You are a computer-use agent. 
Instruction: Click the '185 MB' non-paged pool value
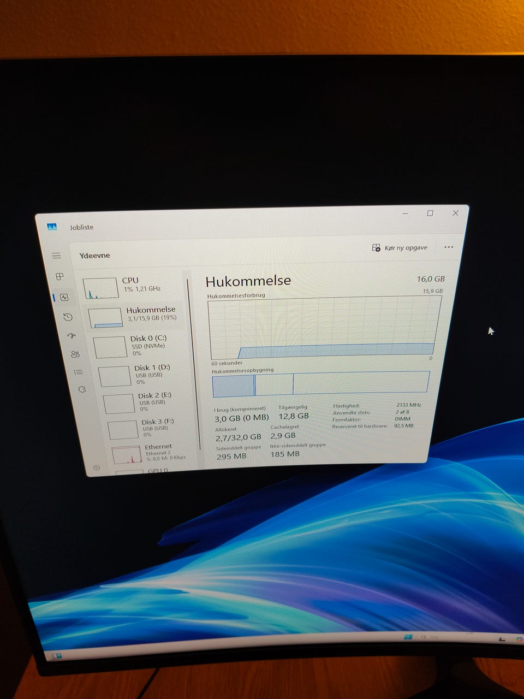click(285, 454)
